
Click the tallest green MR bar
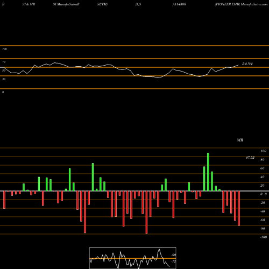208,172
